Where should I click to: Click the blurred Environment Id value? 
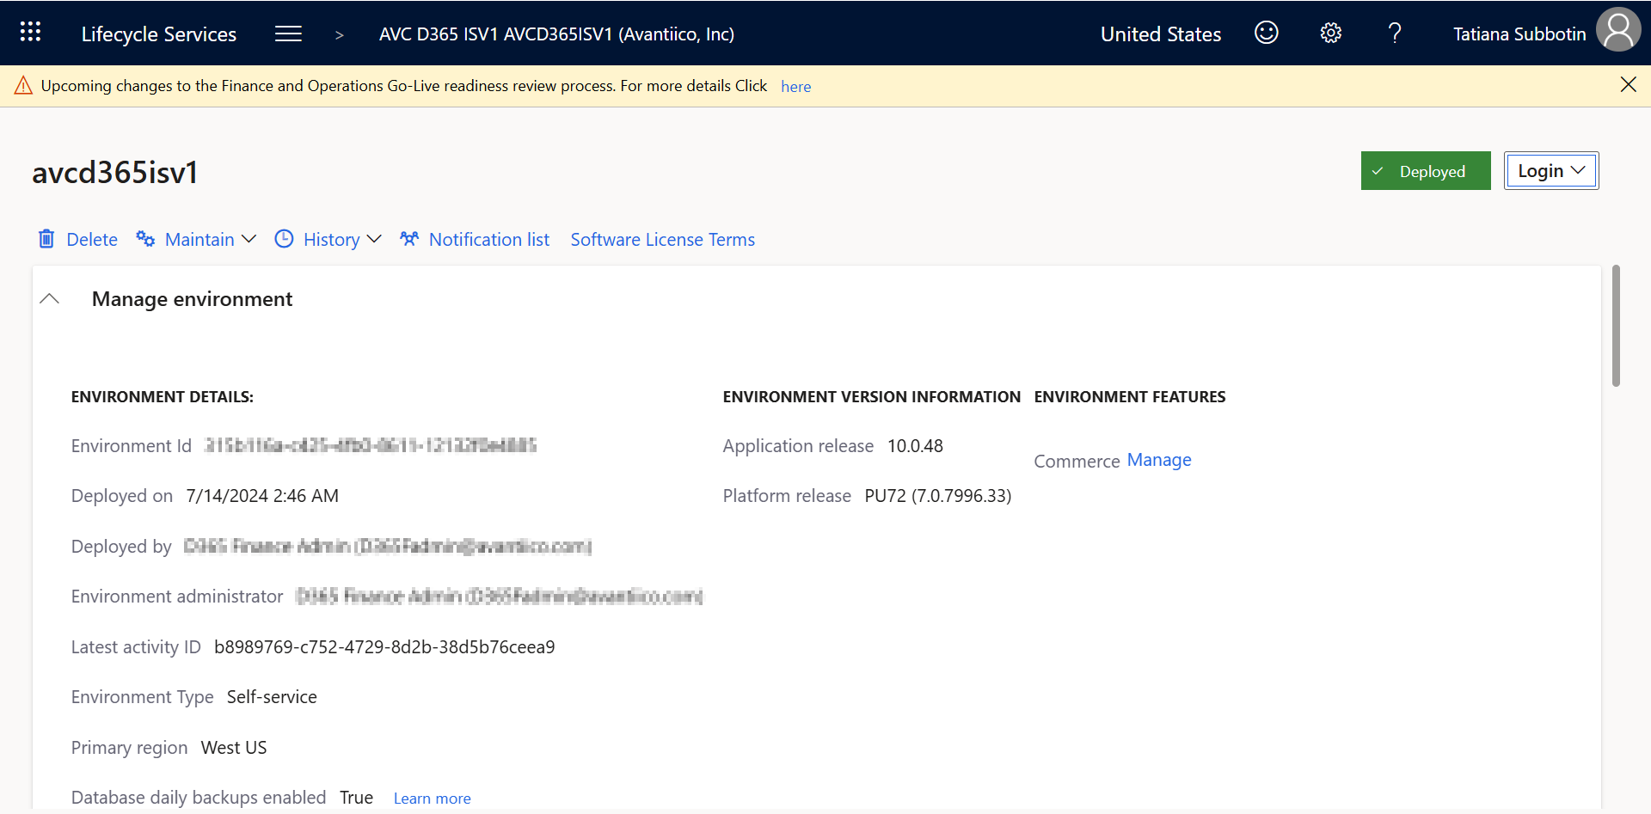(x=371, y=445)
